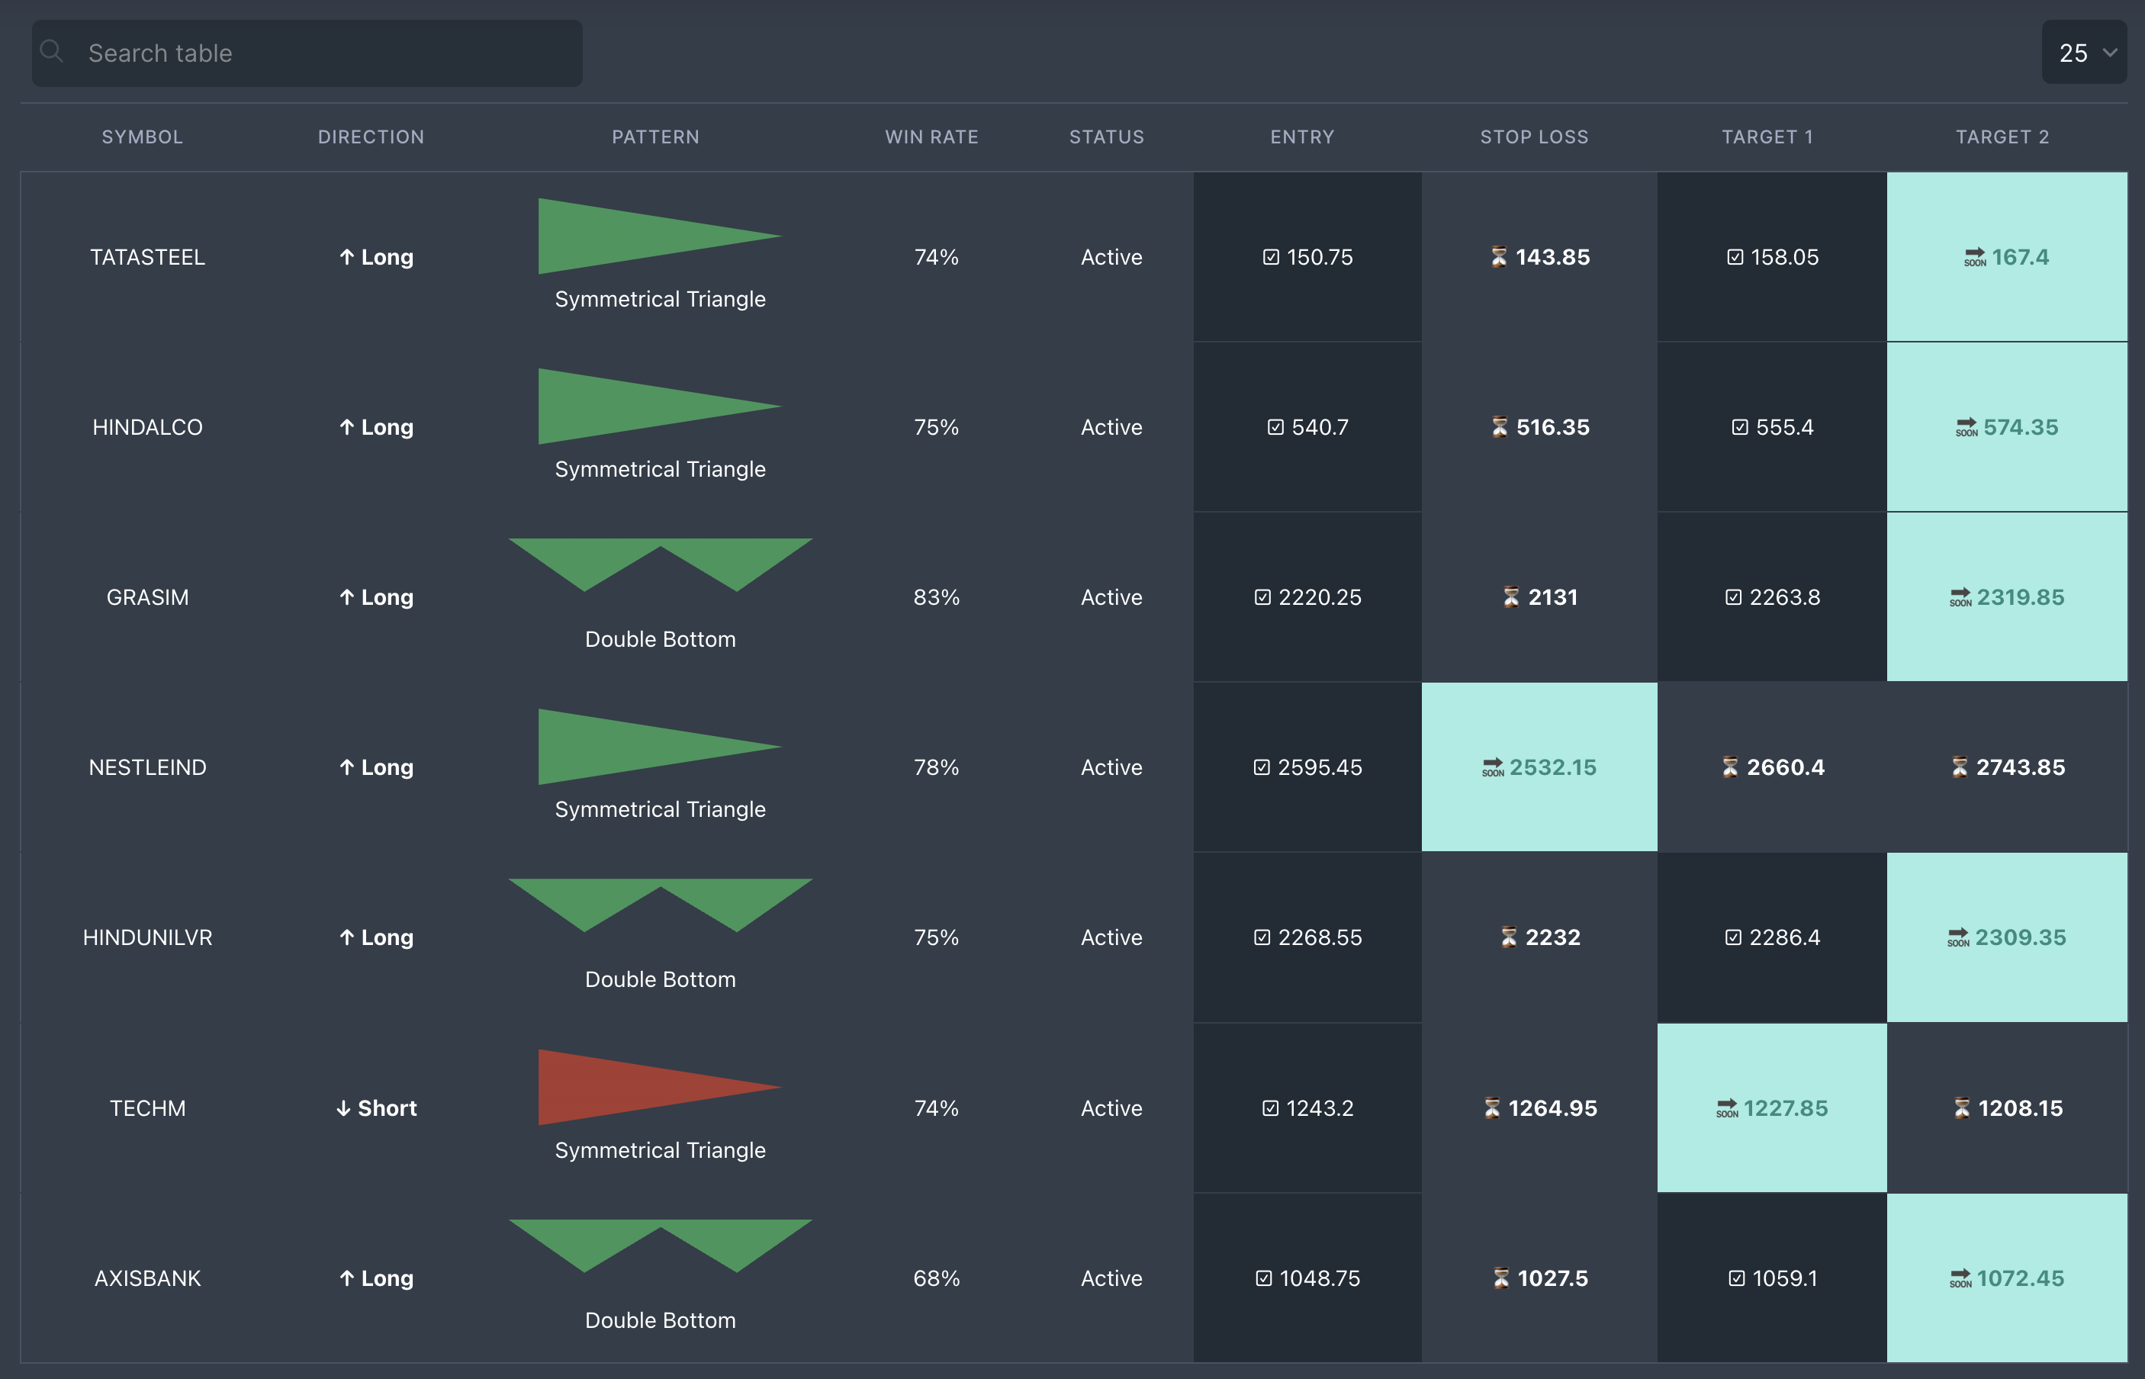Screen dimensions: 2145x1379
Task: Select the AXISBANK symbol cell
Action: point(148,1279)
